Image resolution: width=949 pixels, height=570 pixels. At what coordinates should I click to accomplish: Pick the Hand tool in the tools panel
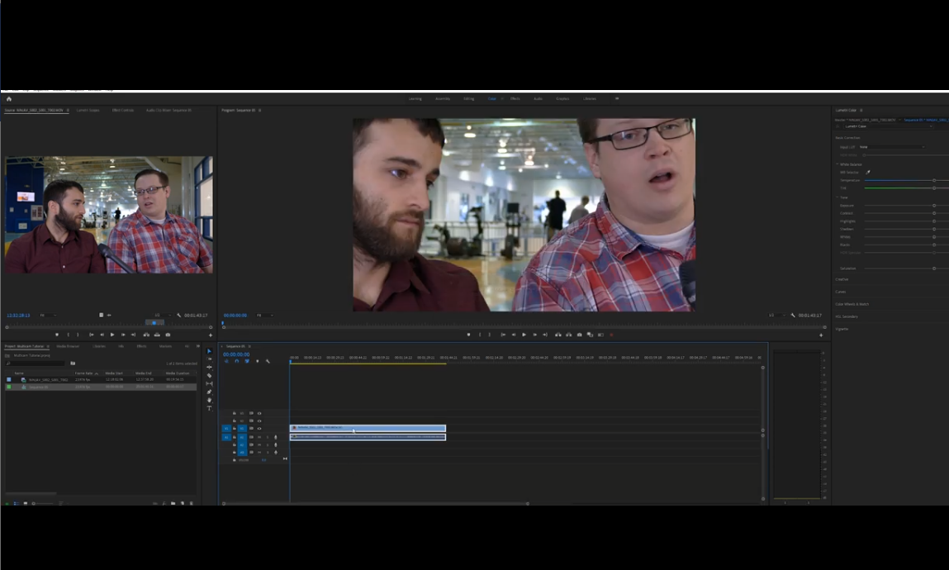click(209, 400)
